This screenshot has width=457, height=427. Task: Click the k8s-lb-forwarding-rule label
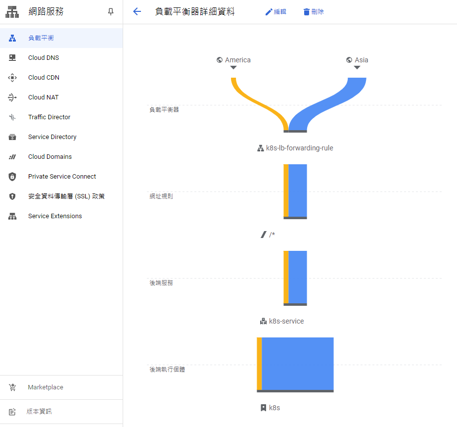point(299,148)
